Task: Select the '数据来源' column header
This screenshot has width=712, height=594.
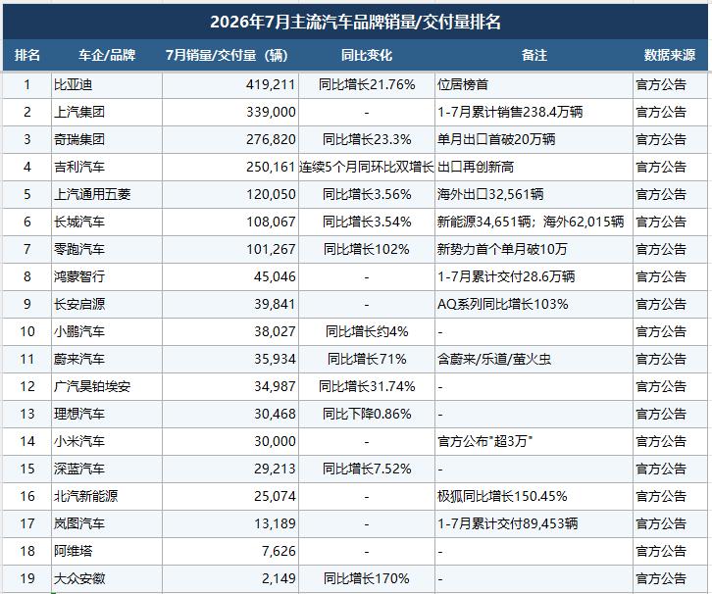Action: (x=670, y=55)
